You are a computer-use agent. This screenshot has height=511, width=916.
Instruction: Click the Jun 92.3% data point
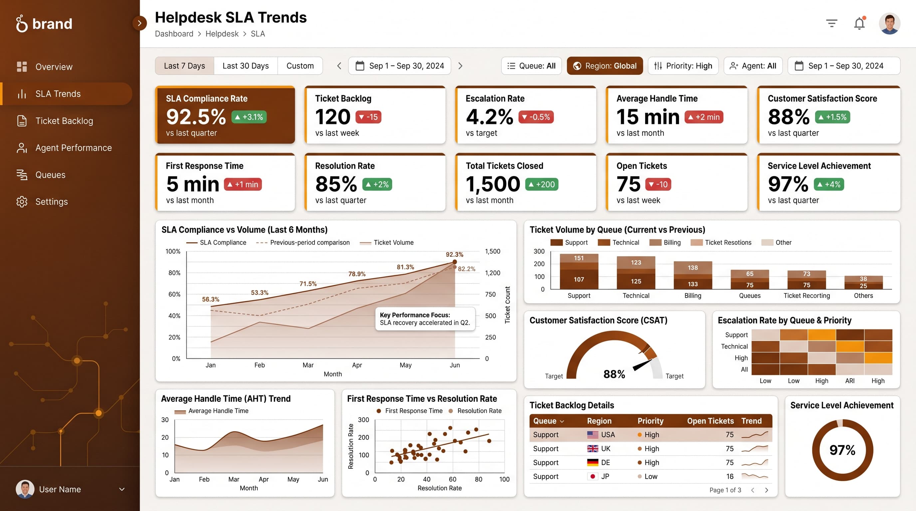[x=454, y=262]
